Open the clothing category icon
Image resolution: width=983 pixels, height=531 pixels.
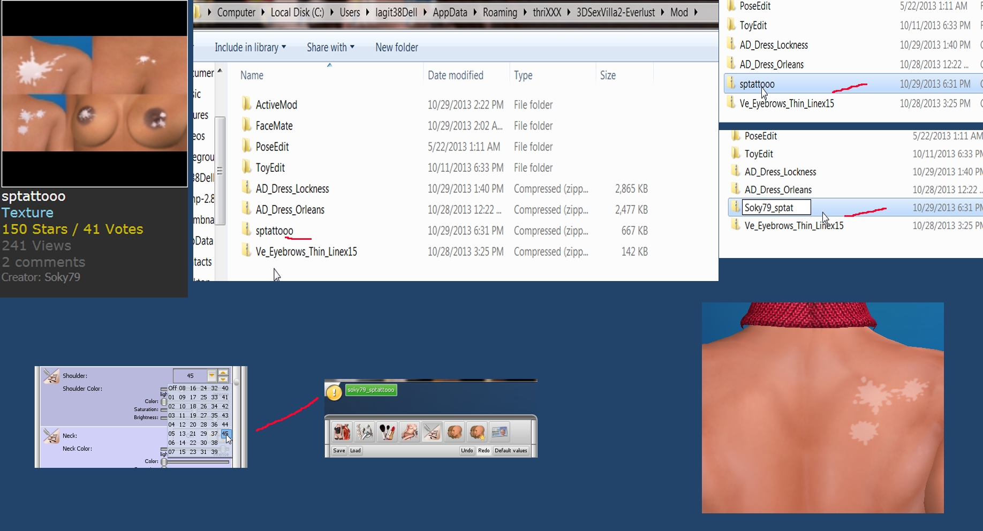click(342, 431)
